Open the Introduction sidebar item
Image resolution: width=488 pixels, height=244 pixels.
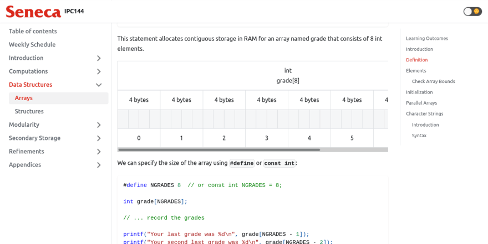(26, 58)
